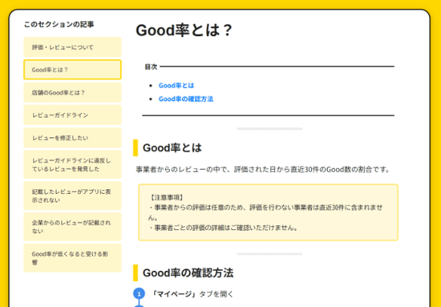The image size is (441, 307).
Task: Click the 目次 label
Action: 151,67
